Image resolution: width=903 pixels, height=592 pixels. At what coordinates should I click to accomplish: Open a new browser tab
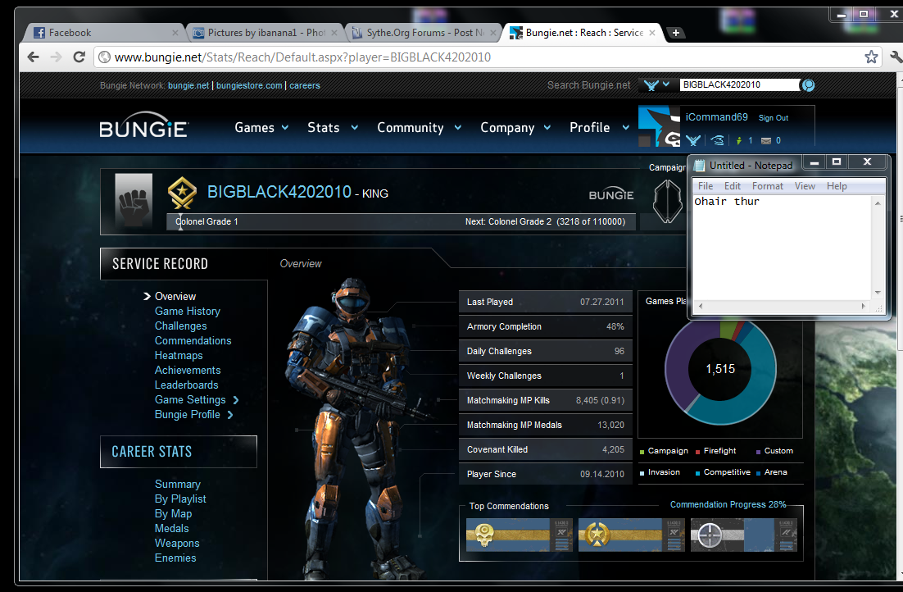[675, 33]
